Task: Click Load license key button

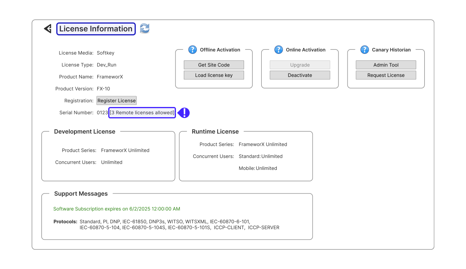Action: click(214, 75)
